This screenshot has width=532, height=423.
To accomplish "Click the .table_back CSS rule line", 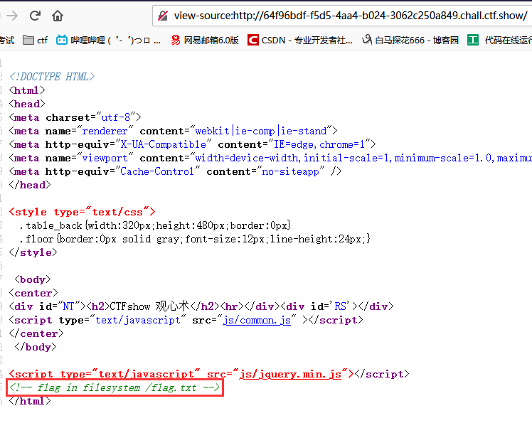I will pos(155,226).
